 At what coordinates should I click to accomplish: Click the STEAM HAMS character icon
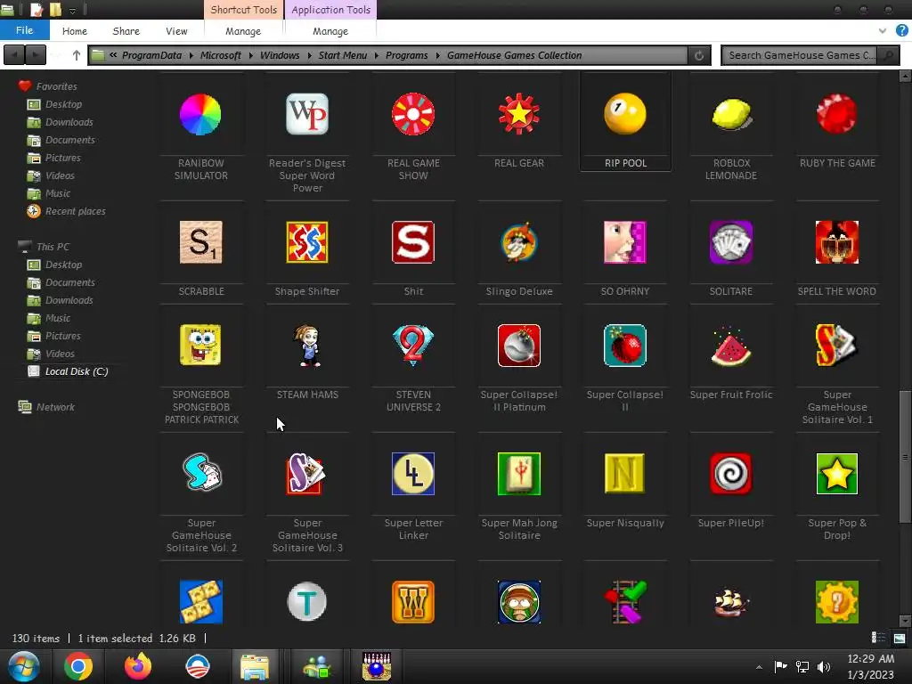tap(308, 346)
